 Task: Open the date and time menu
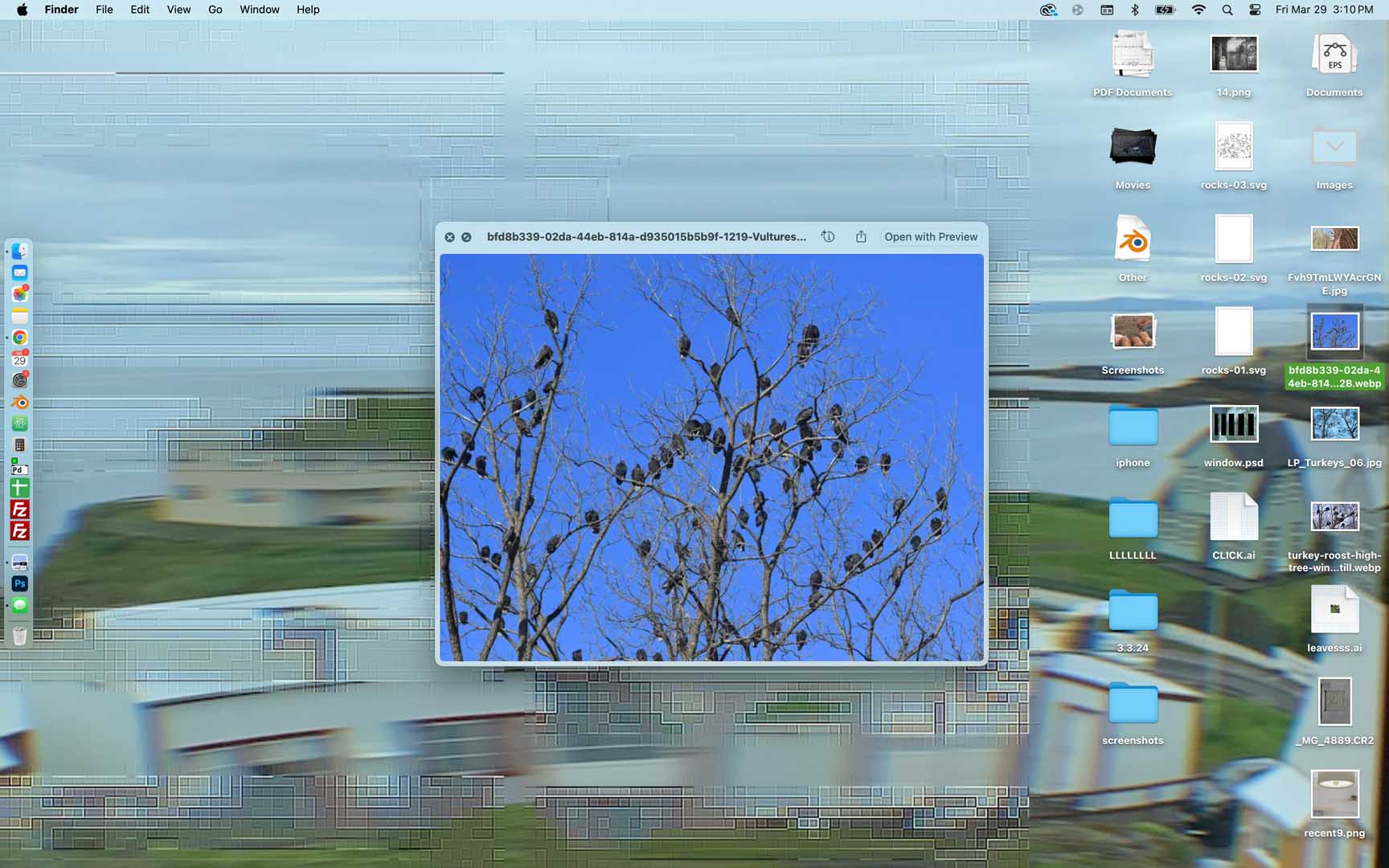1324,10
